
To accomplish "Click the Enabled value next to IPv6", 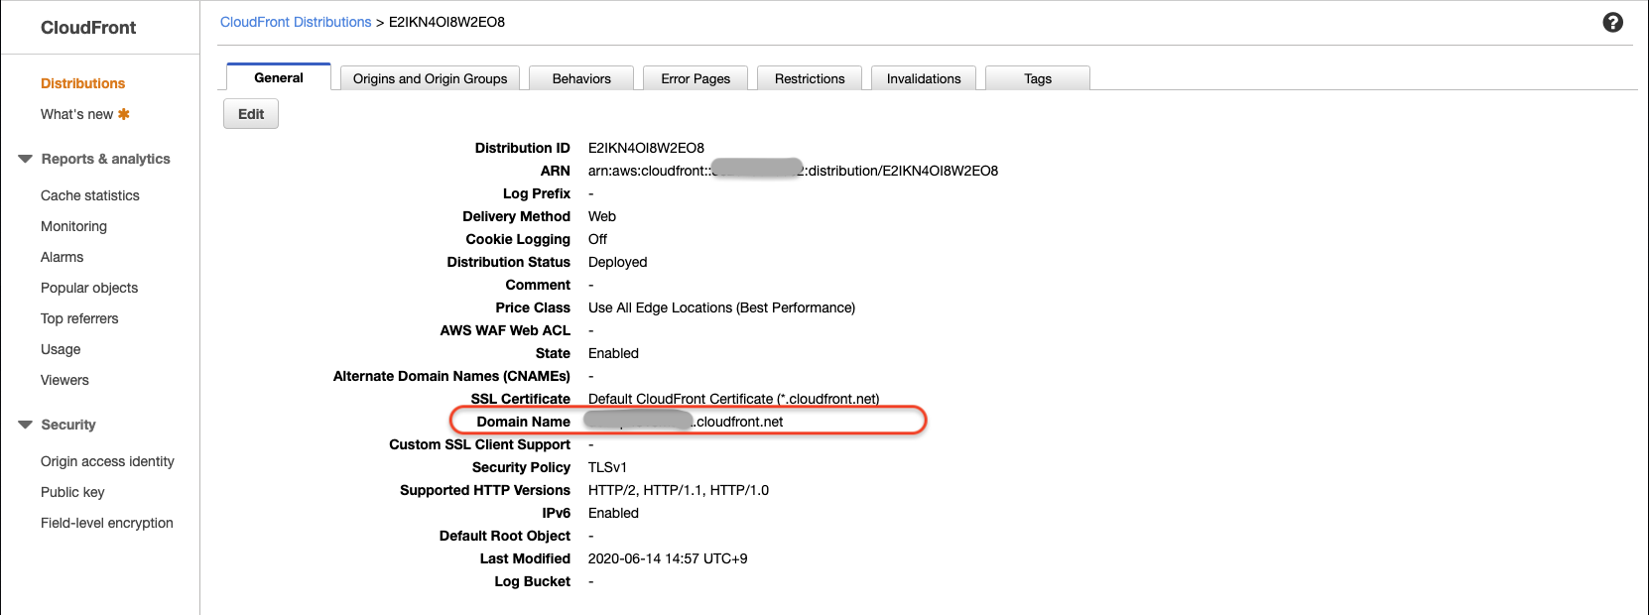I will pos(613,513).
